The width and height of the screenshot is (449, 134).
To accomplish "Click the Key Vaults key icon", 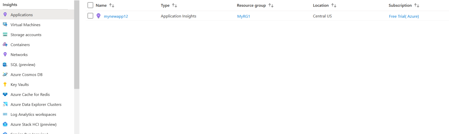I will pyautogui.click(x=5, y=85).
